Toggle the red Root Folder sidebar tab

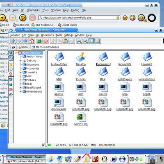click(11, 89)
